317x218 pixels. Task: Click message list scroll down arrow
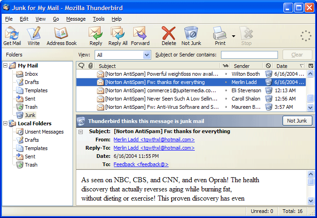pyautogui.click(x=310, y=107)
